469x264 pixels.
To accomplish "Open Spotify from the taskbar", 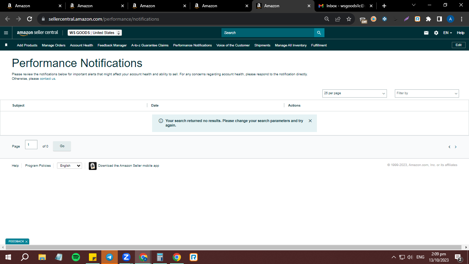I will pos(76,257).
